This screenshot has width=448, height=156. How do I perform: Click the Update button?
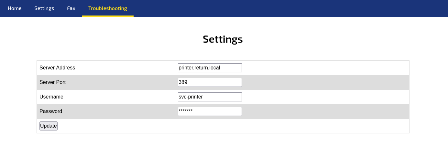[x=49, y=126]
